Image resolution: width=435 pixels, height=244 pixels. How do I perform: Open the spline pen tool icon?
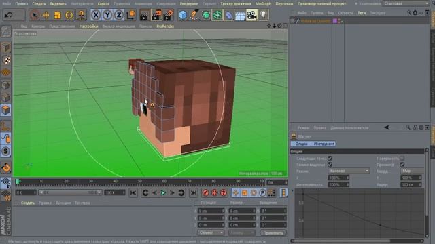pos(194,15)
